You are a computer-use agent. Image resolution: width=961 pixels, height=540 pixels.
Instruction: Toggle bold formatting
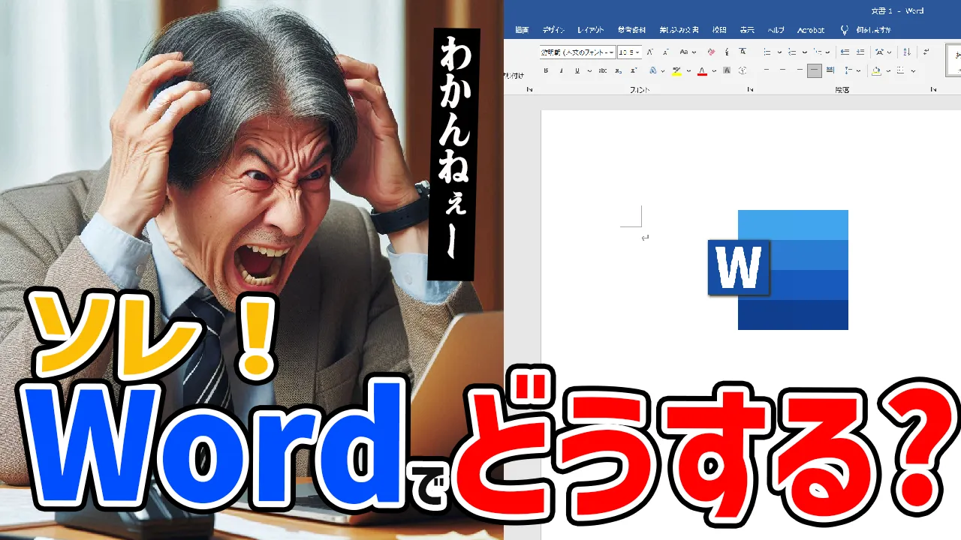[546, 70]
